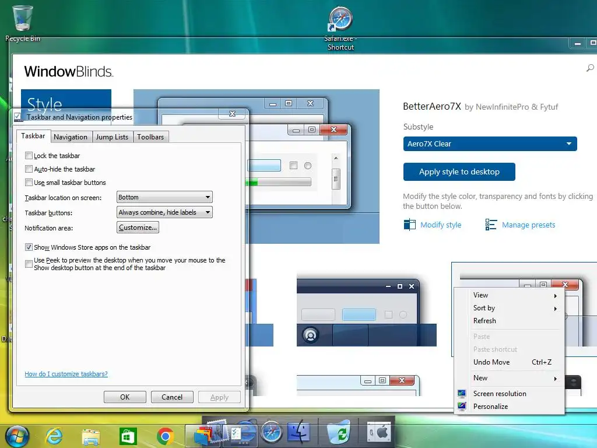
Task: Open the recycle bin dock icon
Action: 339,432
